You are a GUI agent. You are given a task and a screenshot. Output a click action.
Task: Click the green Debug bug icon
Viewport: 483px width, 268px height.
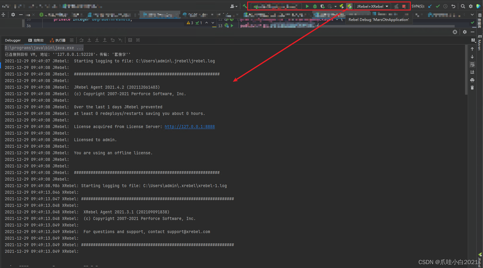(315, 6)
